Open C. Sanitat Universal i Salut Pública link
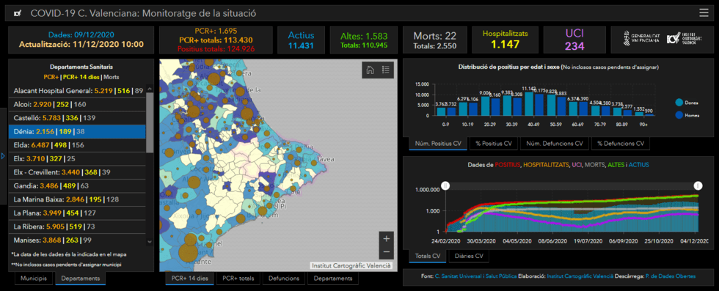The image size is (719, 291). tap(476, 276)
